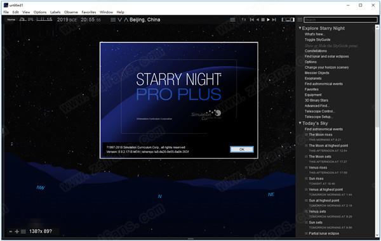Image resolution: width=381 pixels, height=241 pixels.
Task: Open What's New link
Action: pyautogui.click(x=315, y=34)
